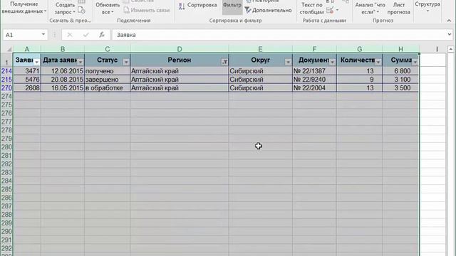Open the Статус column filter dropdown
456x256 pixels.
tap(126, 62)
